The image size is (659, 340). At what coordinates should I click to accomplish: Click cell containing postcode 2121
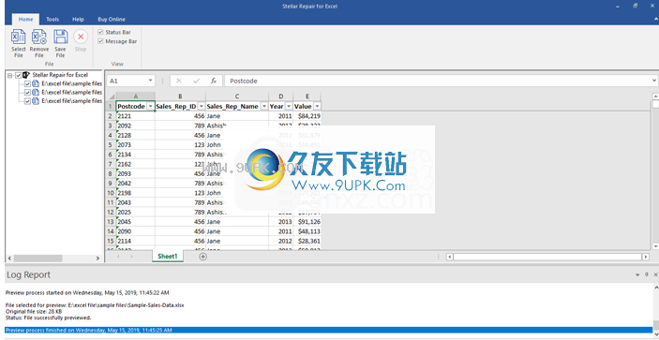click(135, 116)
